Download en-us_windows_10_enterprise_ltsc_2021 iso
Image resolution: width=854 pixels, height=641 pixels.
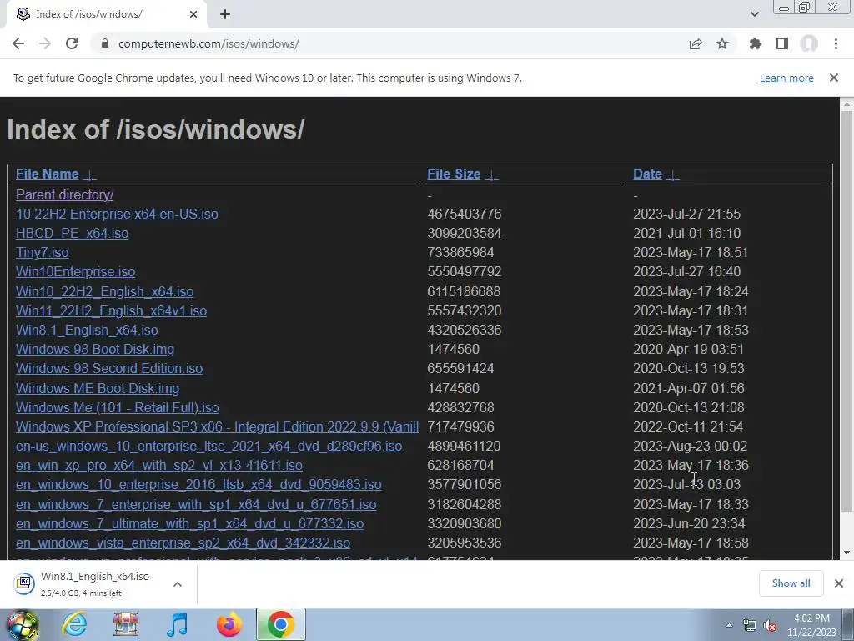click(208, 446)
